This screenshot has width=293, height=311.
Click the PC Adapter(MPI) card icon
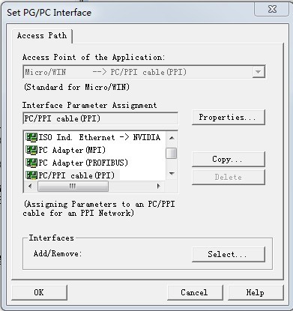[31, 150]
